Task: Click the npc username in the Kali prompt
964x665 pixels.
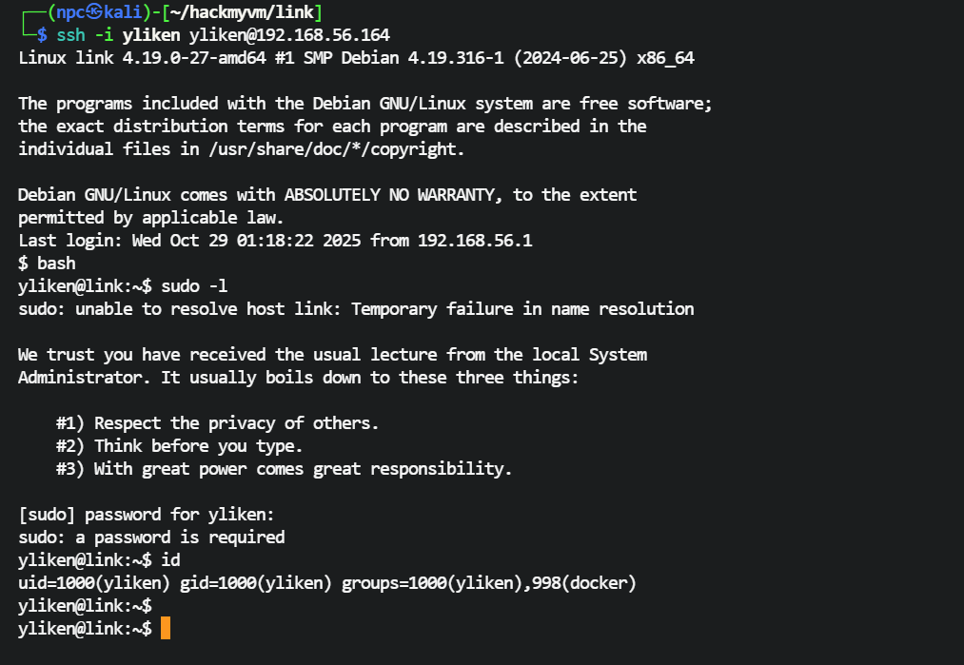Action: 70,12
